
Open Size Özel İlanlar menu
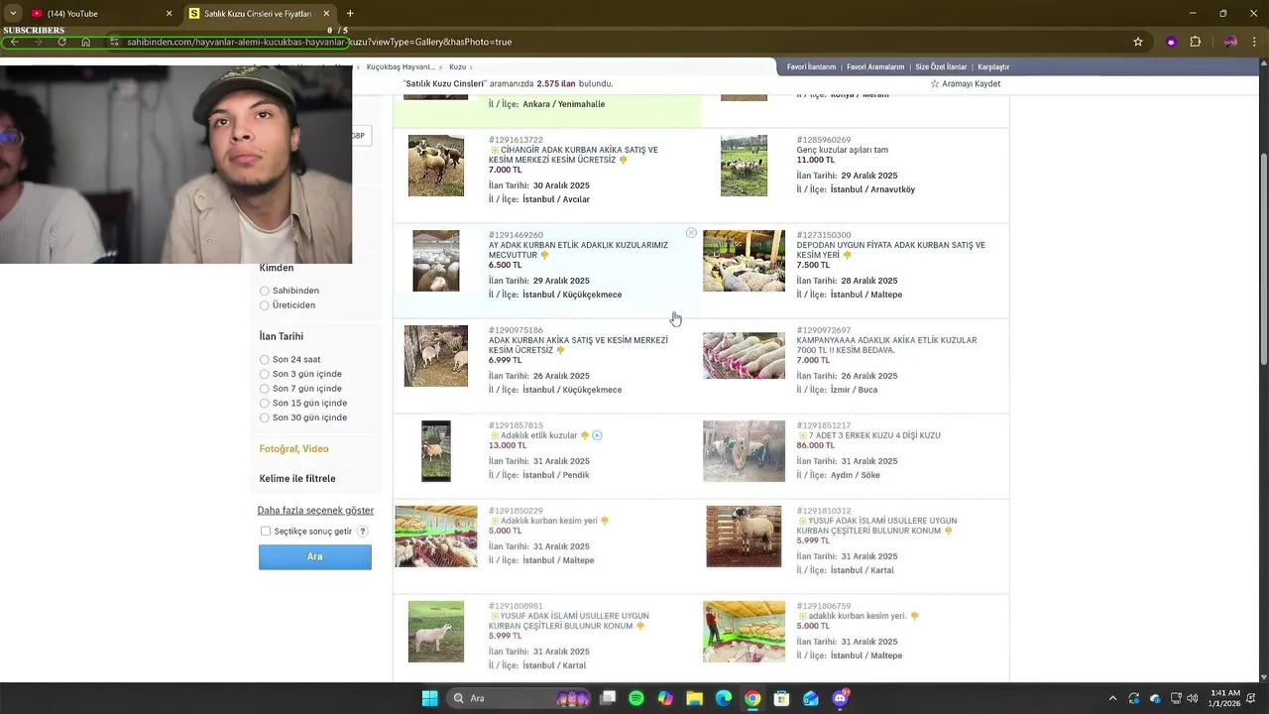pos(941,67)
